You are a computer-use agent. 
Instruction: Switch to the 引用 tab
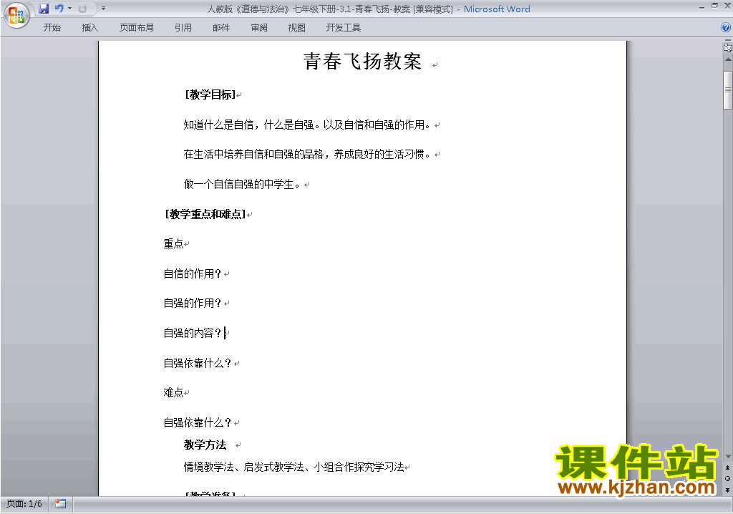(x=183, y=28)
